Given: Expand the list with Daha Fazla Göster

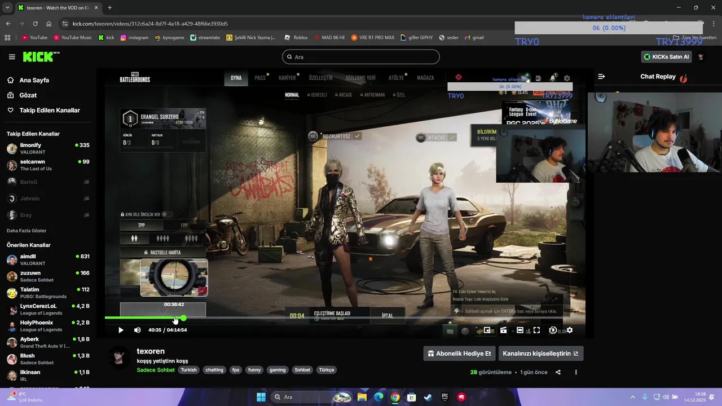Looking at the screenshot, I should [x=27, y=231].
